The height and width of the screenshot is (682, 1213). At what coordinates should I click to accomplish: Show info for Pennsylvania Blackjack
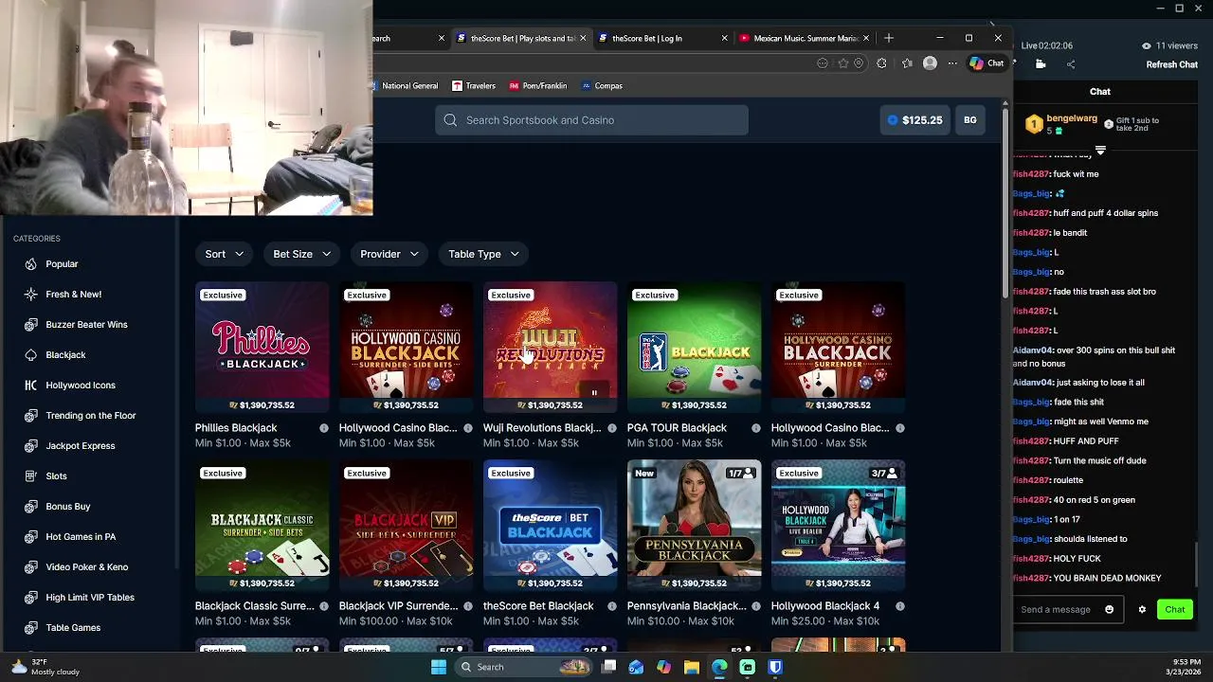tap(756, 606)
